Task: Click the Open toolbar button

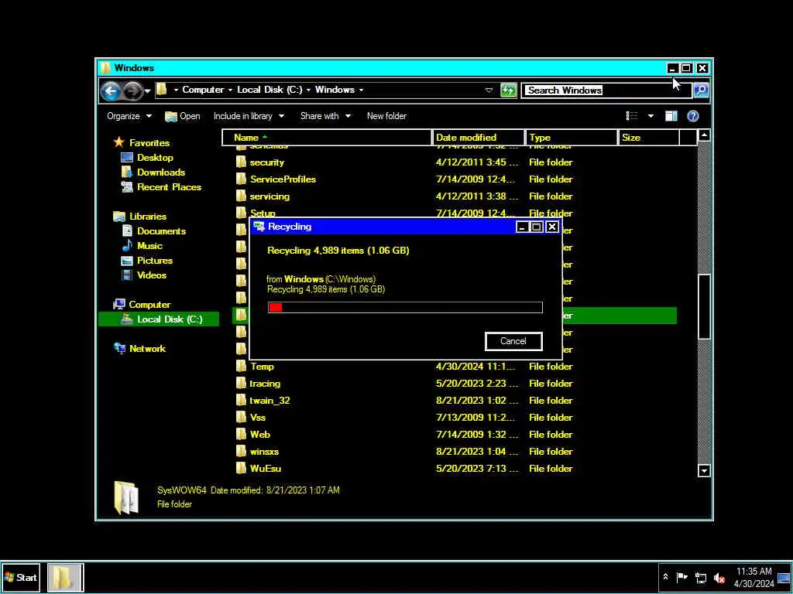Action: coord(183,116)
